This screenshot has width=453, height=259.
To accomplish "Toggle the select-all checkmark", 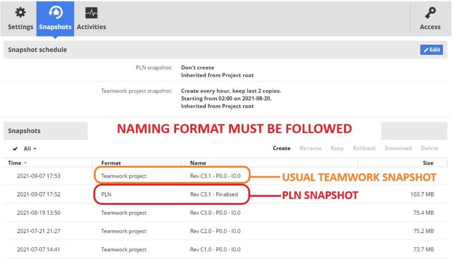I will click(15, 149).
